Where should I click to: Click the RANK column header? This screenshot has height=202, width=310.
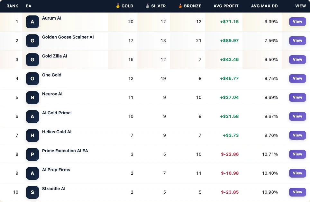[x=12, y=6]
